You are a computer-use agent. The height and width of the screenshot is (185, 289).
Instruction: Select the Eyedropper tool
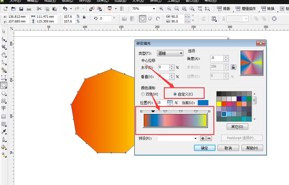tap(4, 131)
